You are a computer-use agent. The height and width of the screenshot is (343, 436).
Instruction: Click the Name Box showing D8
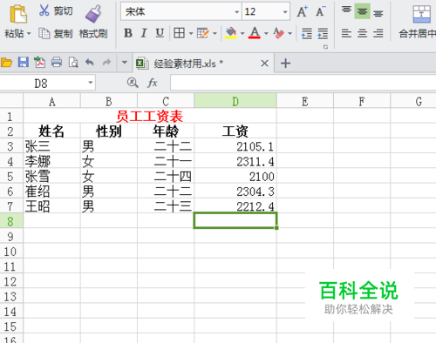(x=41, y=84)
